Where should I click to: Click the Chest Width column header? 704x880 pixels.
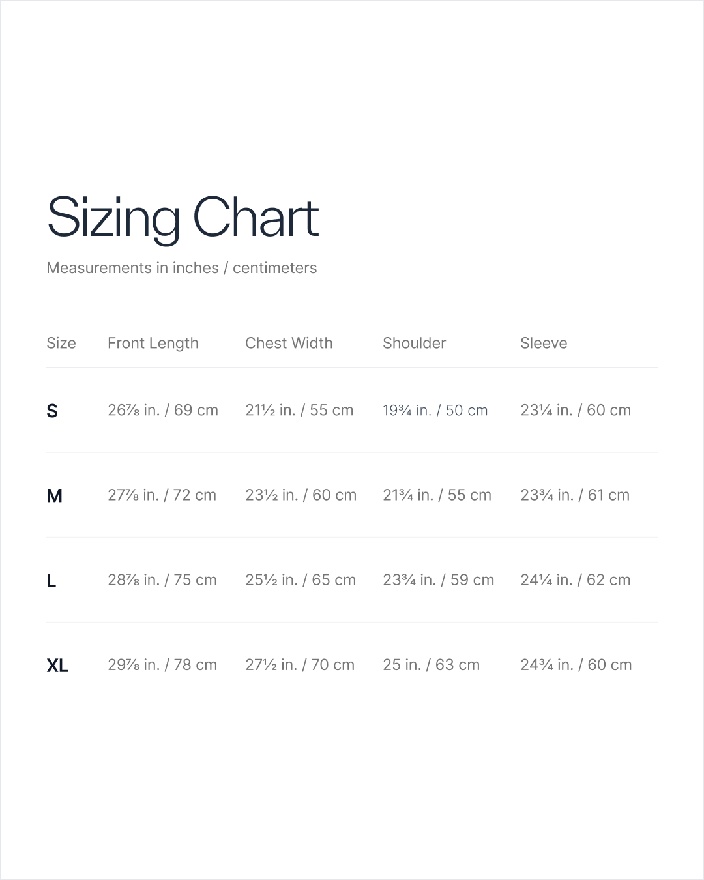pos(289,343)
